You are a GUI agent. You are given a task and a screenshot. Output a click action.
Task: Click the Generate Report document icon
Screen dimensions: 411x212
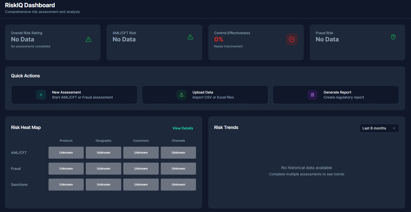click(312, 95)
